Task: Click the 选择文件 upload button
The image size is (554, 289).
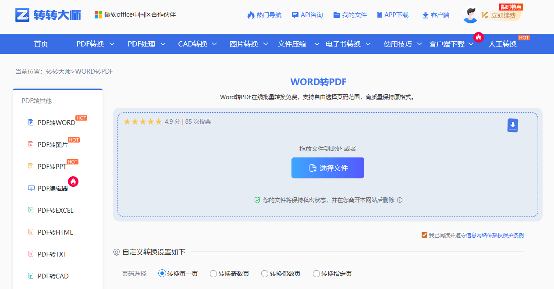Action: coord(327,168)
